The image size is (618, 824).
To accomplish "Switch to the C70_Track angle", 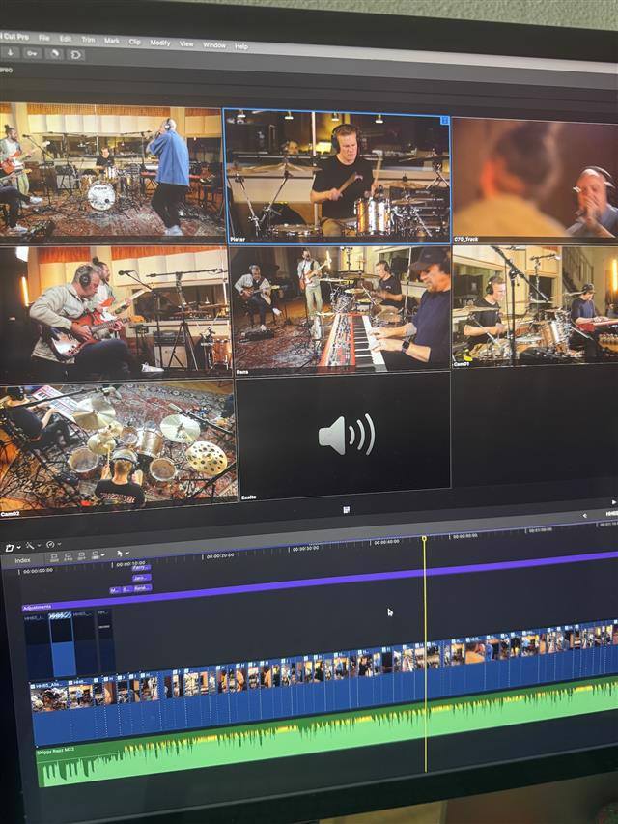I will [535, 180].
